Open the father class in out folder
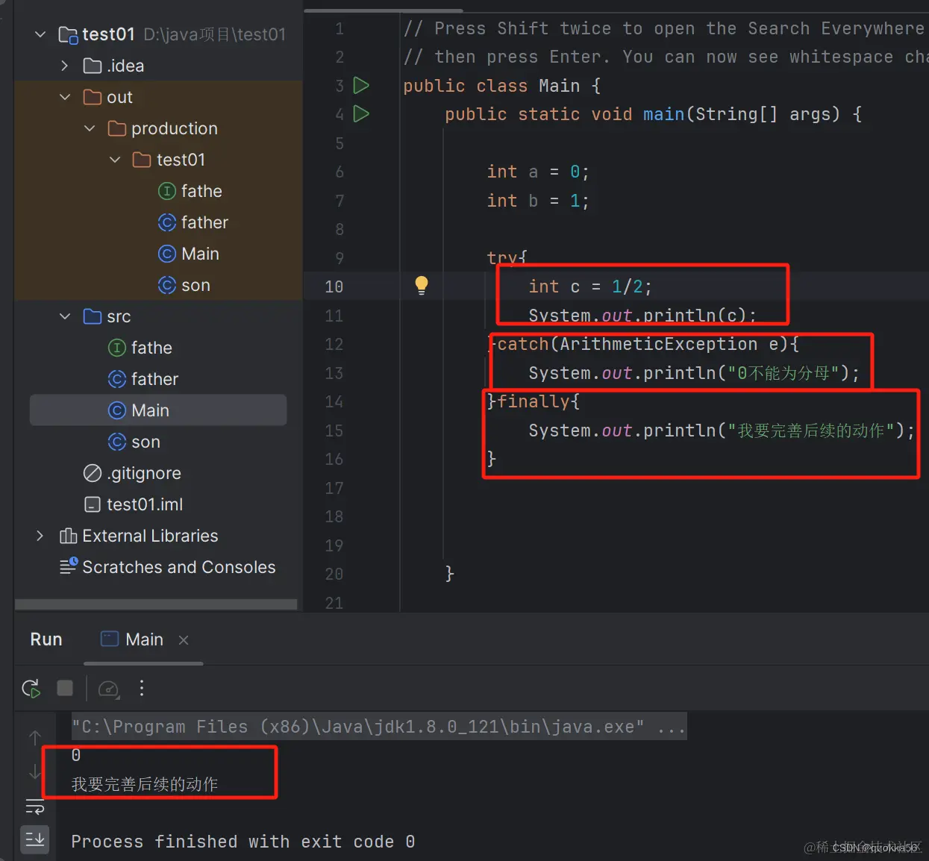Image resolution: width=929 pixels, height=861 pixels. pos(193,222)
